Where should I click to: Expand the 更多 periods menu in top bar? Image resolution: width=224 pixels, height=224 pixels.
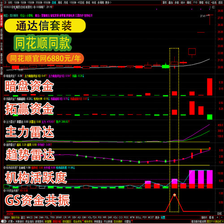(x=108, y=3)
